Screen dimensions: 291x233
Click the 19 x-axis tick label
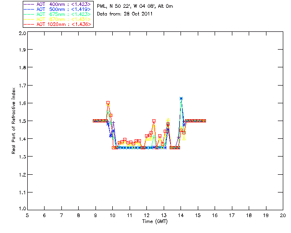[x=266, y=215]
